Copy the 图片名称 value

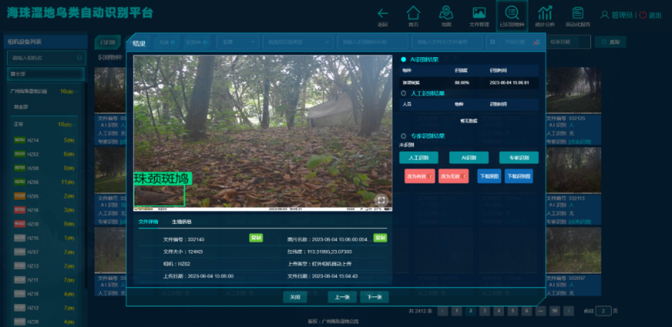click(380, 238)
